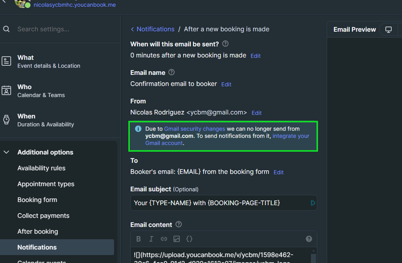This screenshot has height=263, width=402.
Task: Edit the From sender address
Action: point(257,113)
